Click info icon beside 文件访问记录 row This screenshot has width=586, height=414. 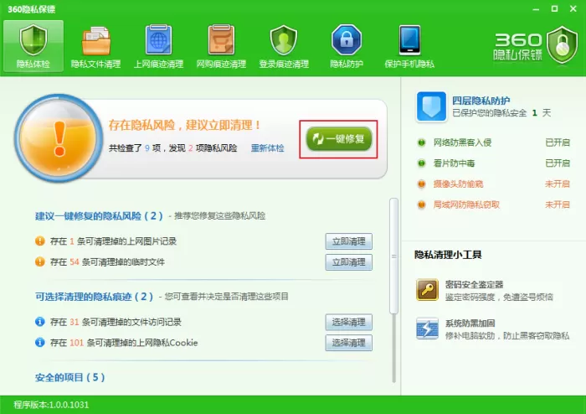pyautogui.click(x=40, y=322)
